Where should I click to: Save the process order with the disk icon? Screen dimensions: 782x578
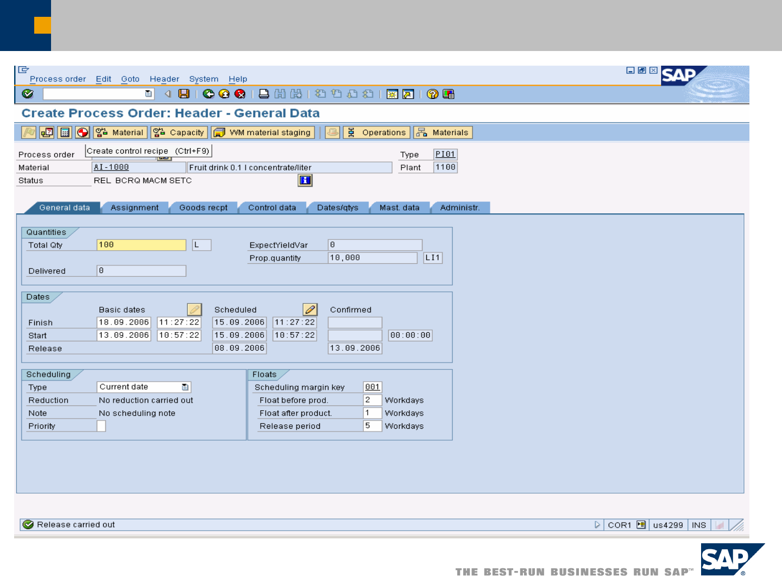184,94
